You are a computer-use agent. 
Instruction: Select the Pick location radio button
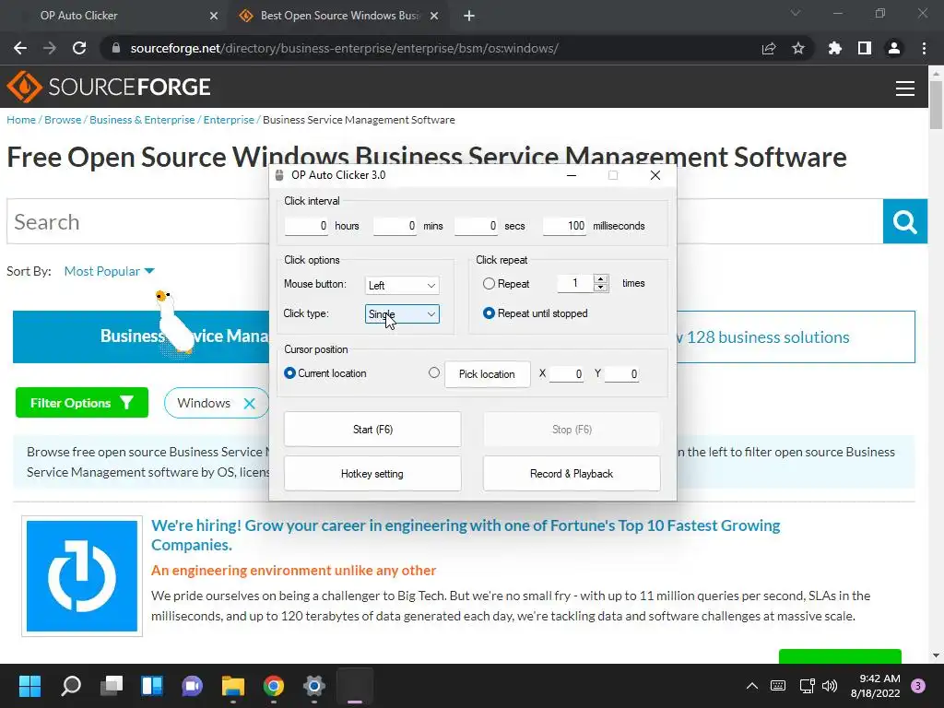(x=434, y=373)
